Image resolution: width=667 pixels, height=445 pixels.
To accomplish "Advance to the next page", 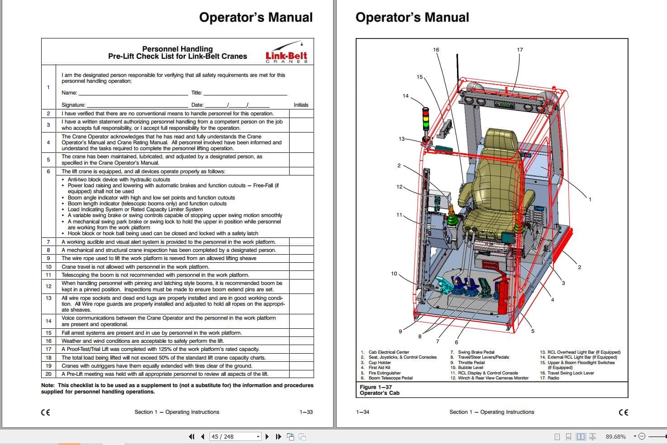I will coord(267,436).
